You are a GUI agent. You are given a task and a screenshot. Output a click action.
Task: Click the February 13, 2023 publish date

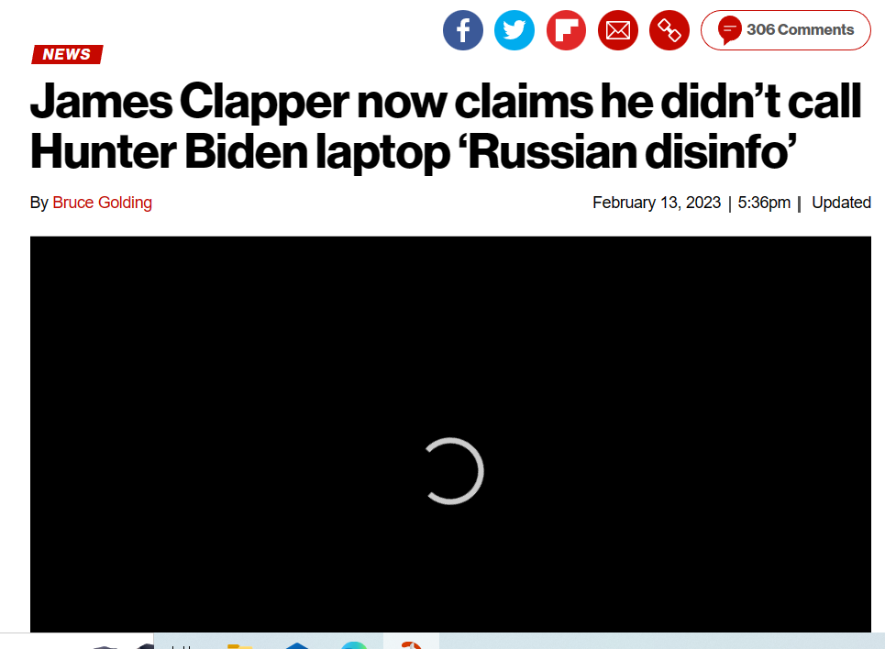pos(657,203)
